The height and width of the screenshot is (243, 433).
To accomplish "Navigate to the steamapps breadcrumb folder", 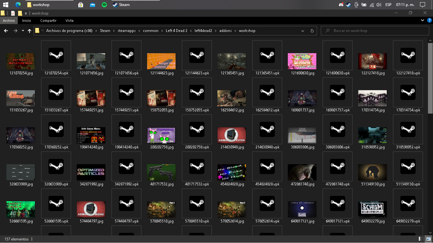I will (x=127, y=31).
